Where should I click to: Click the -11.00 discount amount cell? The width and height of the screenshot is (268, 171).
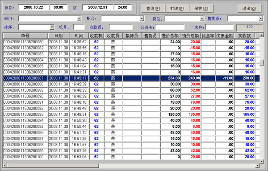pos(225,78)
